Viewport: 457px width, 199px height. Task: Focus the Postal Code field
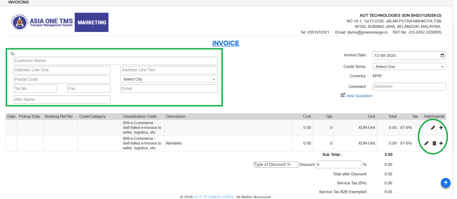[x=62, y=79]
